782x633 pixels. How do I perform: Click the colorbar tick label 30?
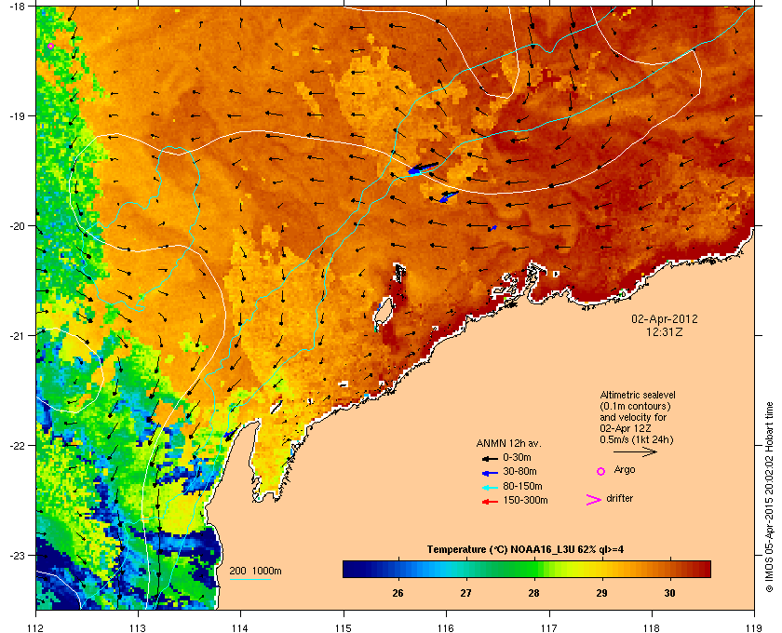coord(669,593)
